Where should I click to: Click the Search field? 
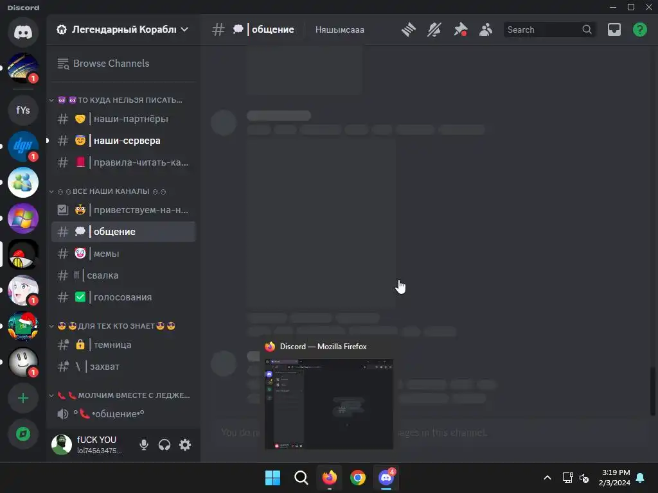549,30
